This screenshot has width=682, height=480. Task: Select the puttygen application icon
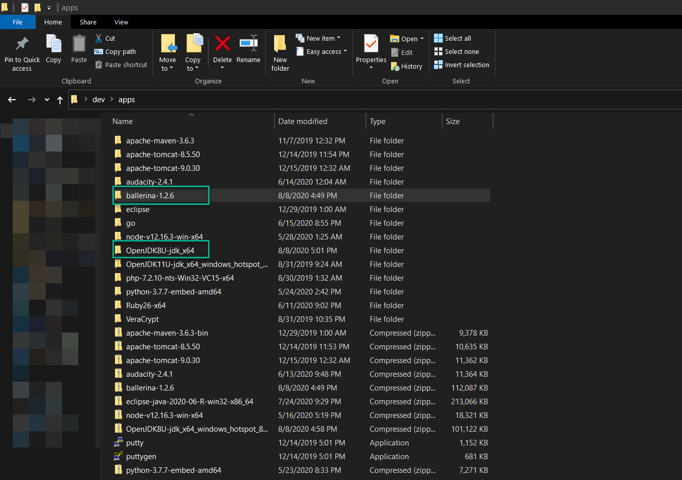point(118,456)
